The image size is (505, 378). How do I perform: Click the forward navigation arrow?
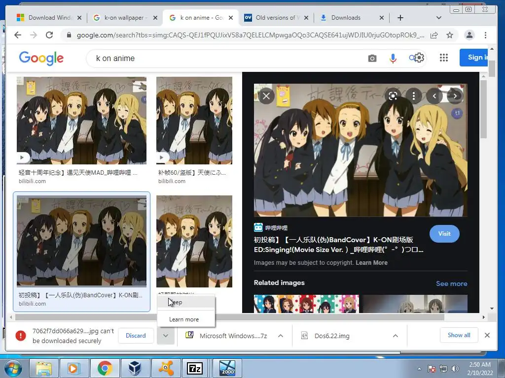(x=34, y=35)
